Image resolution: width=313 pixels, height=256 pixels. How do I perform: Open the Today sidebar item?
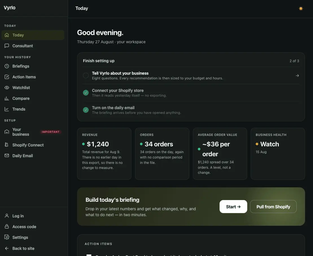pos(33,35)
